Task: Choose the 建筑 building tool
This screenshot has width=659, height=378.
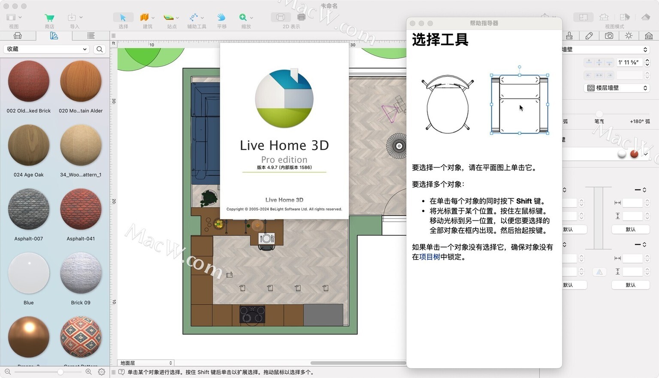Action: point(145,18)
